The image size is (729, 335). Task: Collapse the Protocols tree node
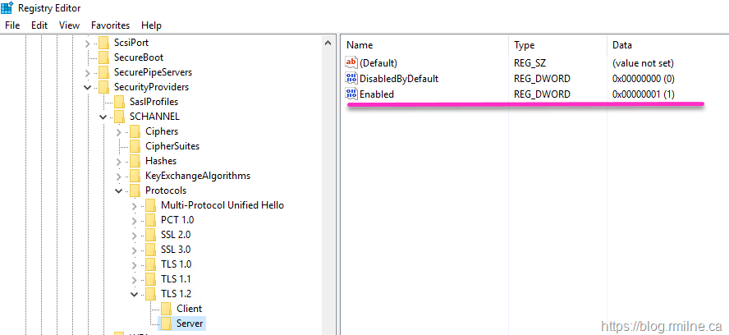tap(119, 190)
